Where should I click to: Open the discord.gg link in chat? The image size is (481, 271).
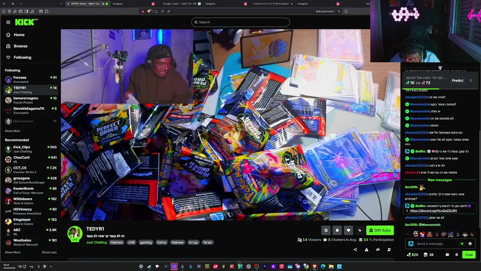pyautogui.click(x=433, y=211)
